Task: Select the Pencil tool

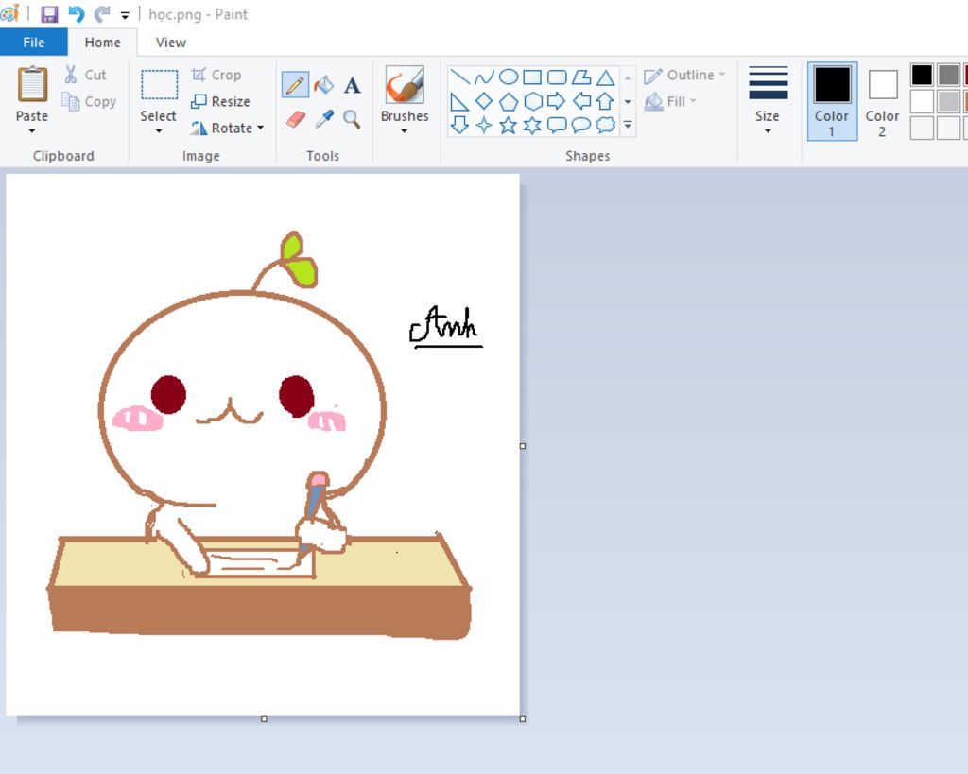Action: pos(295,84)
